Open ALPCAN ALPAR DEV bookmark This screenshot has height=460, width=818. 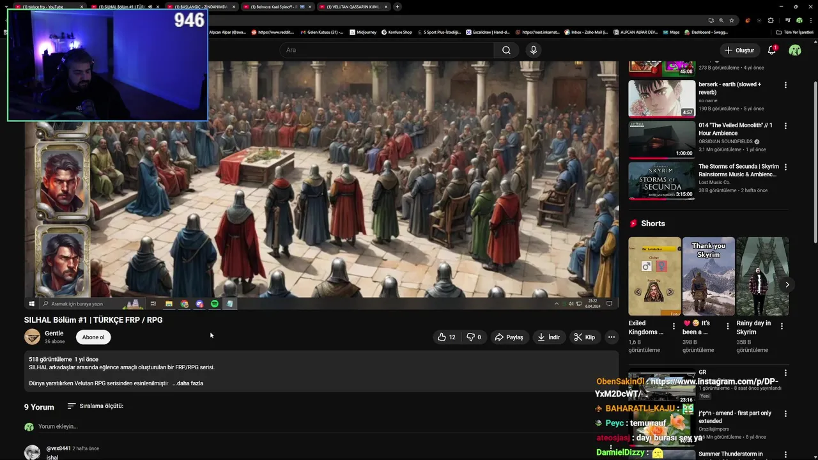[x=635, y=32]
